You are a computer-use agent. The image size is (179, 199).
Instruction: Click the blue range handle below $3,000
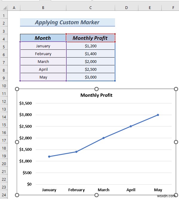[x=115, y=81]
